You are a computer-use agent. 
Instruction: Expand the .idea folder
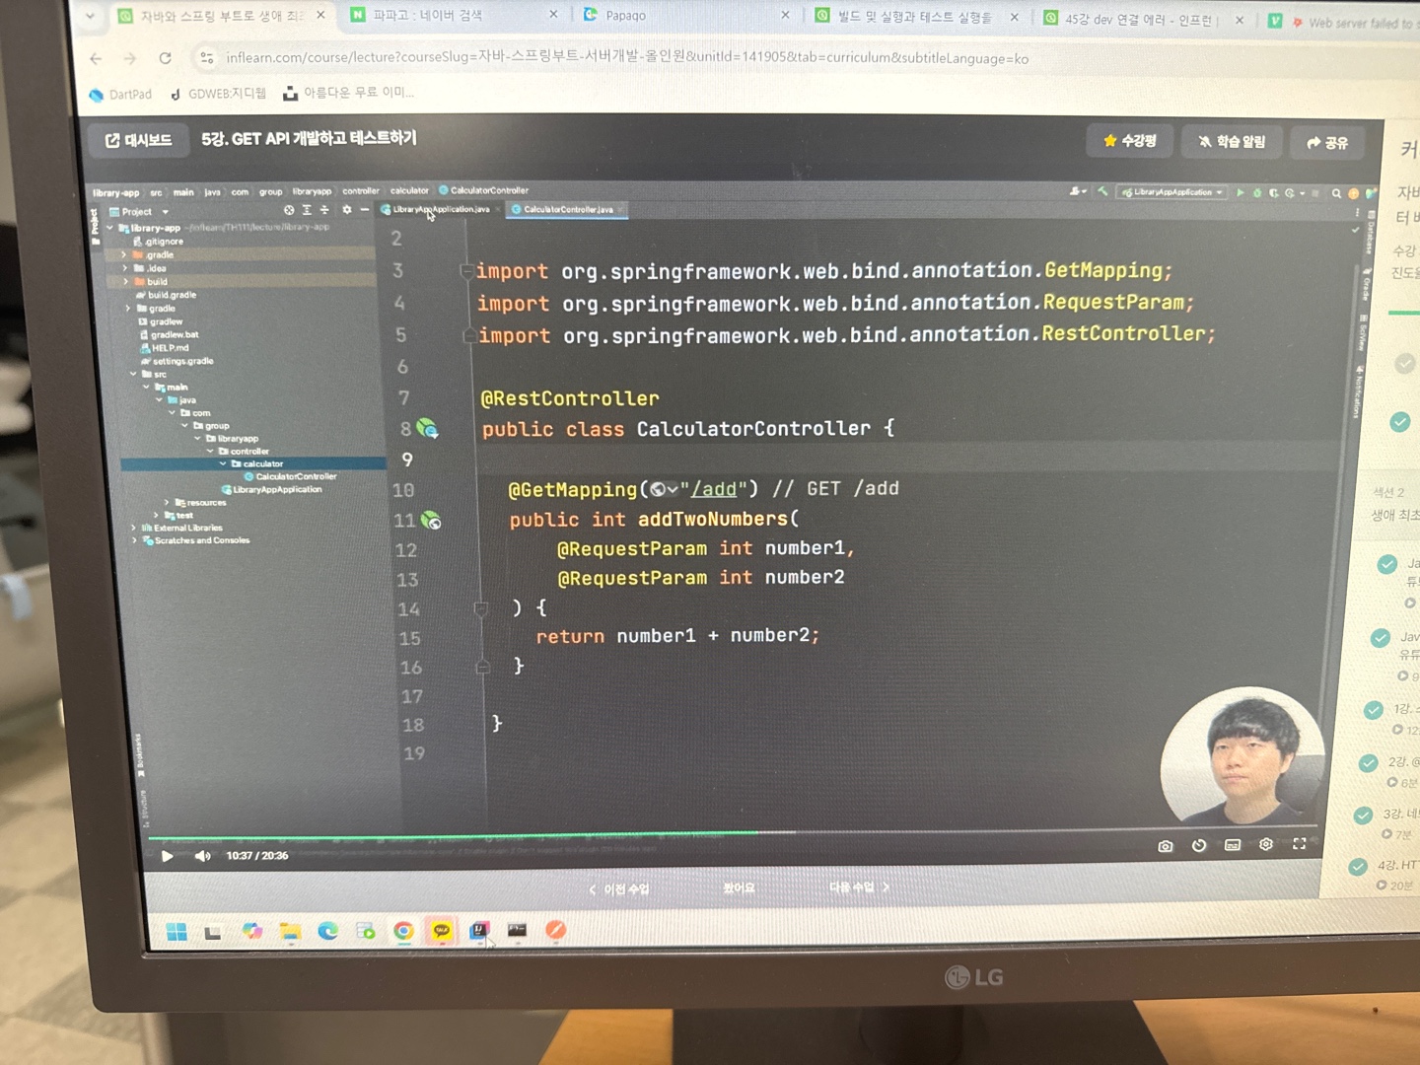pos(124,268)
